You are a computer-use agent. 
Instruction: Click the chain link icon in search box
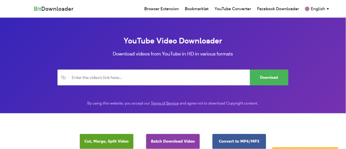[63, 77]
